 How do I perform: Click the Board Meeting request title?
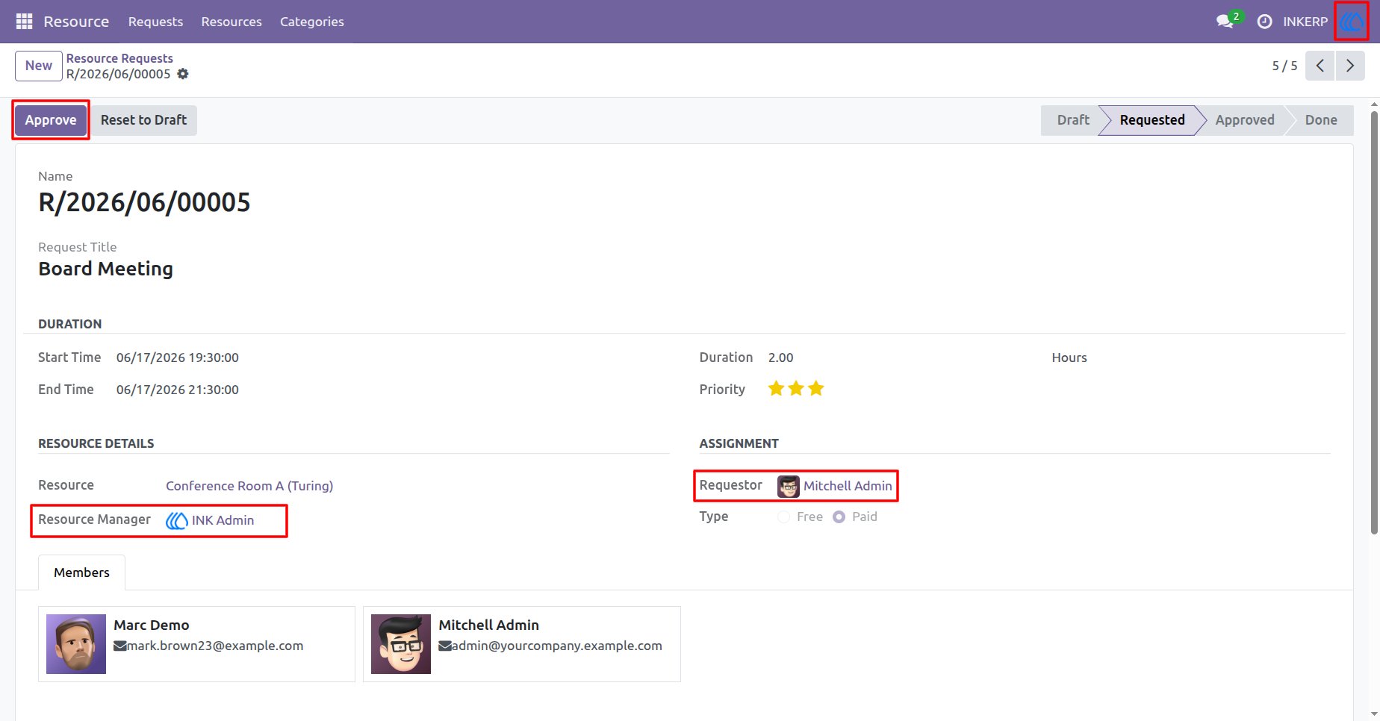click(105, 269)
